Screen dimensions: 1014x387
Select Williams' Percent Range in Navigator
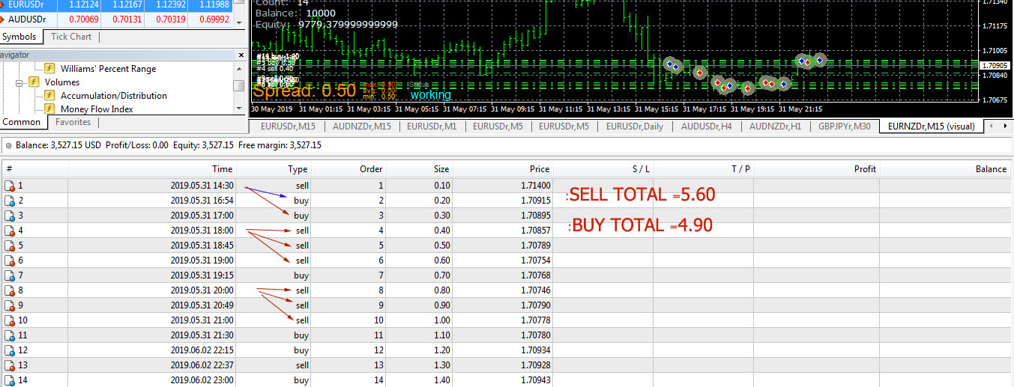(109, 68)
